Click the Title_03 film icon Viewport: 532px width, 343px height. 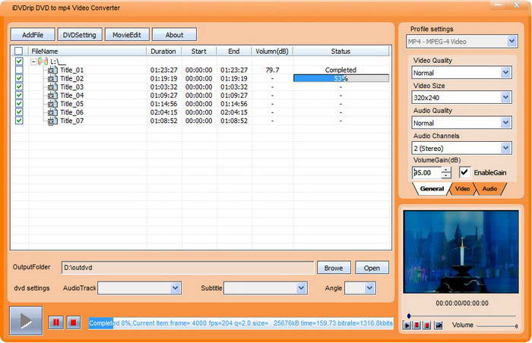pos(52,87)
